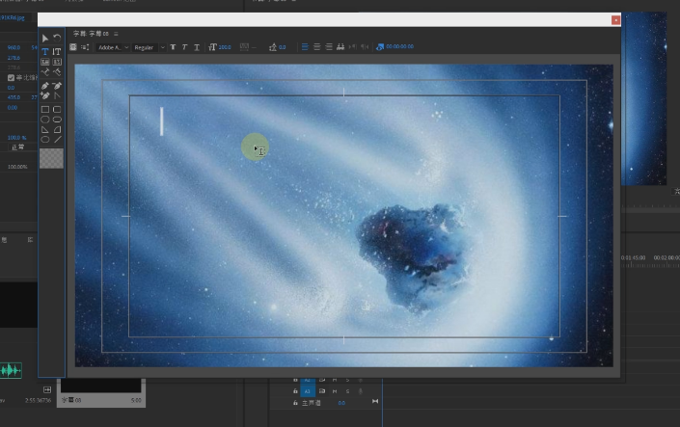Screen dimensions: 680x427
Task: Close the titler window
Action: pyautogui.click(x=615, y=20)
